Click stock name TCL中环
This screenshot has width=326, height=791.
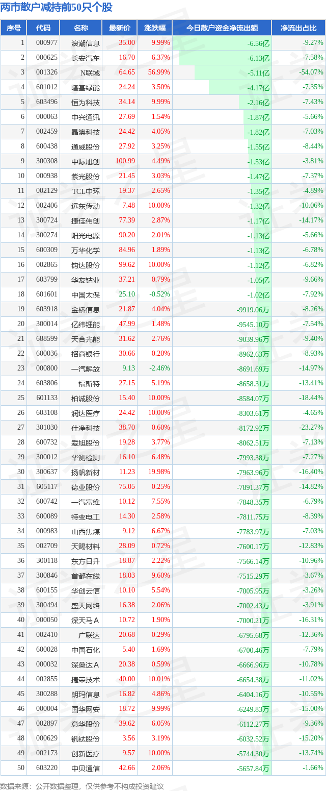coord(86,191)
